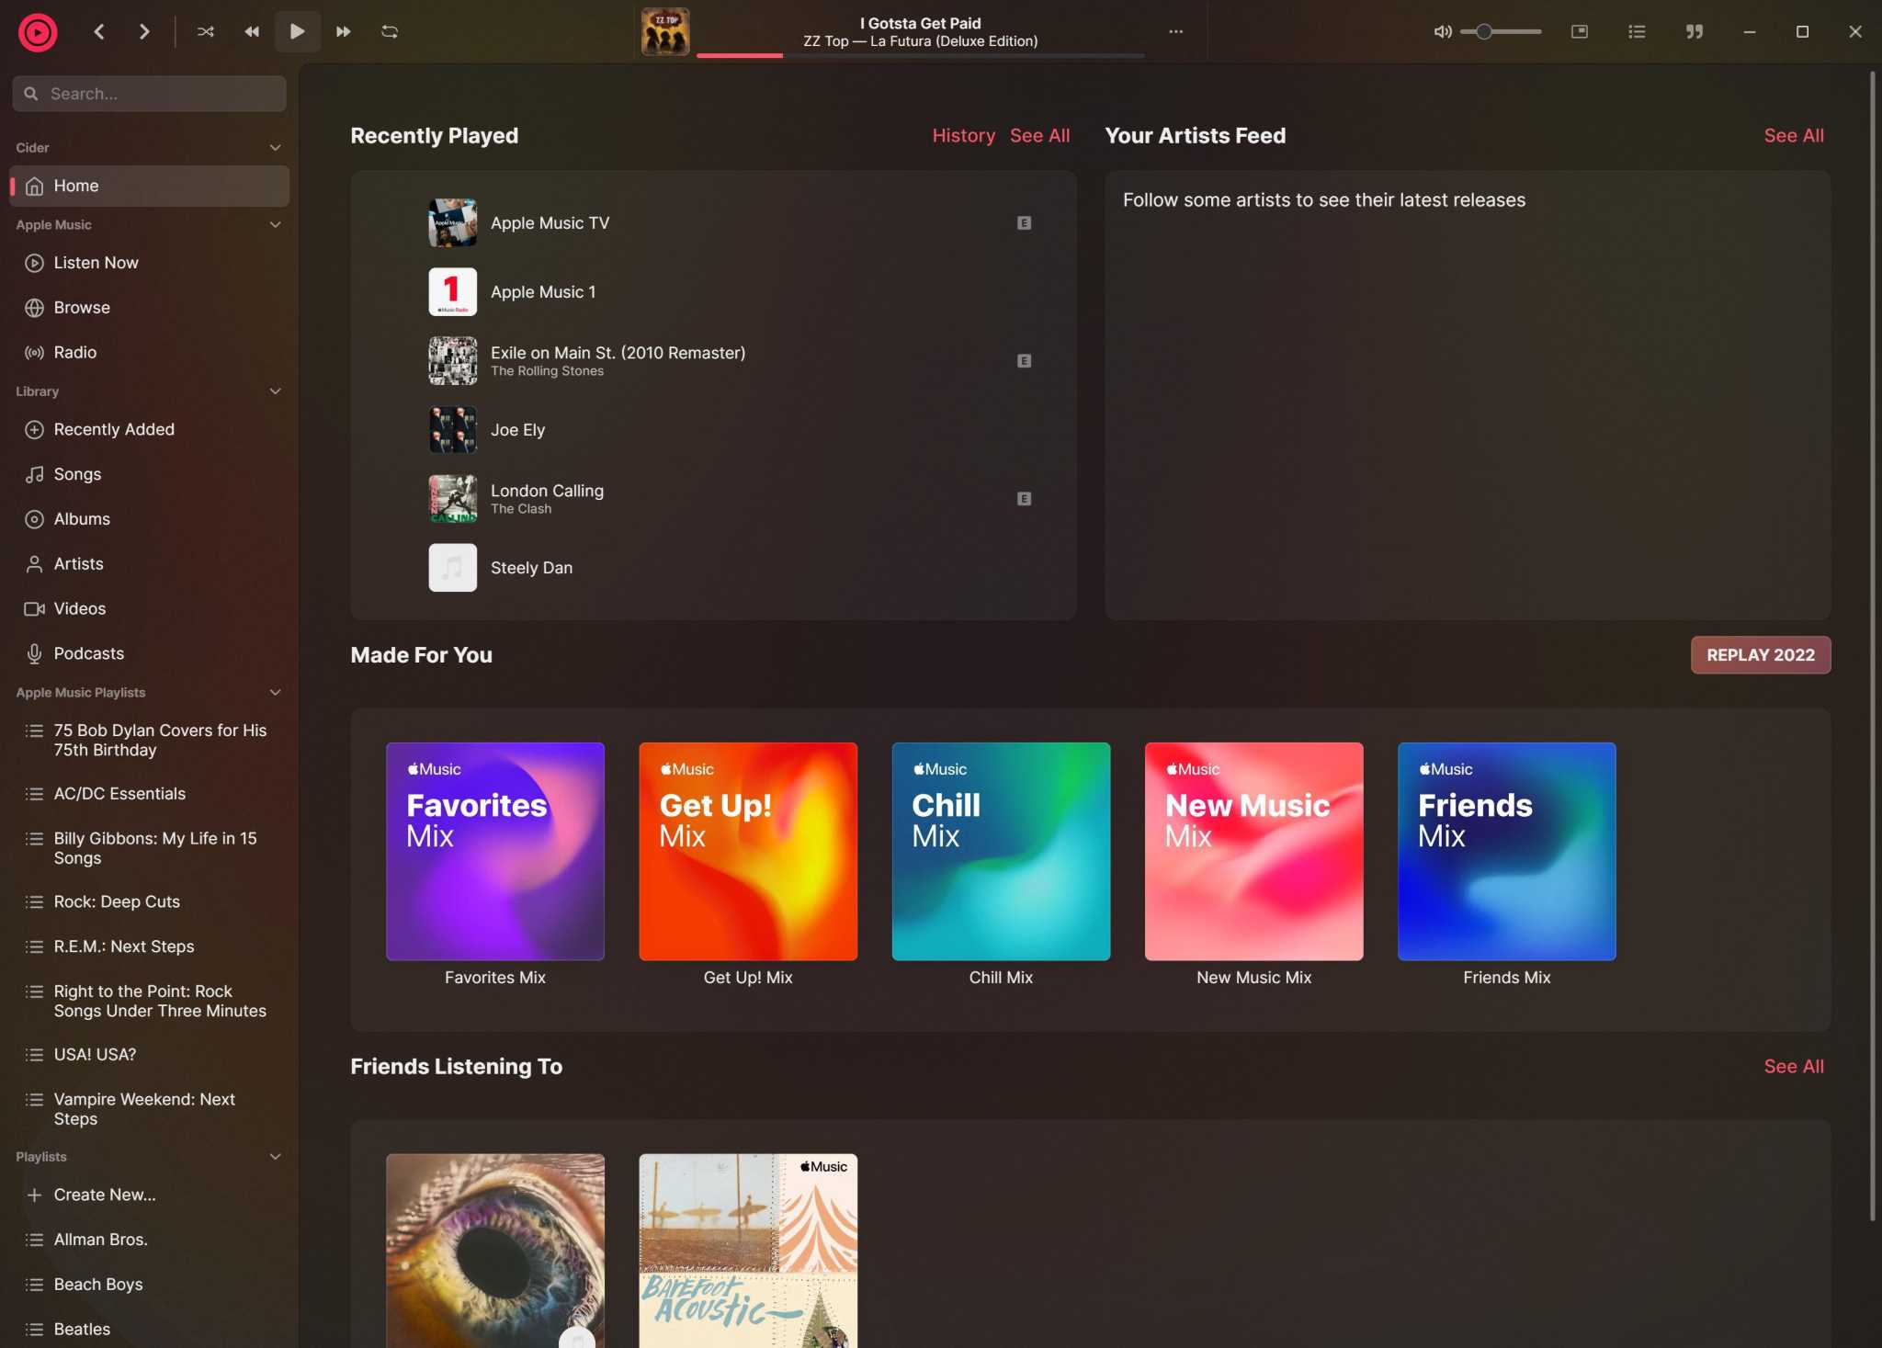Click the Videos camera icon
1882x1348 pixels.
click(34, 609)
